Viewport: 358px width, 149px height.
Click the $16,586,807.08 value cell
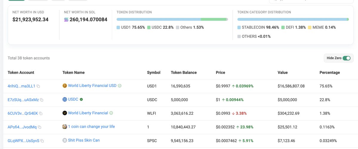coord(291,86)
